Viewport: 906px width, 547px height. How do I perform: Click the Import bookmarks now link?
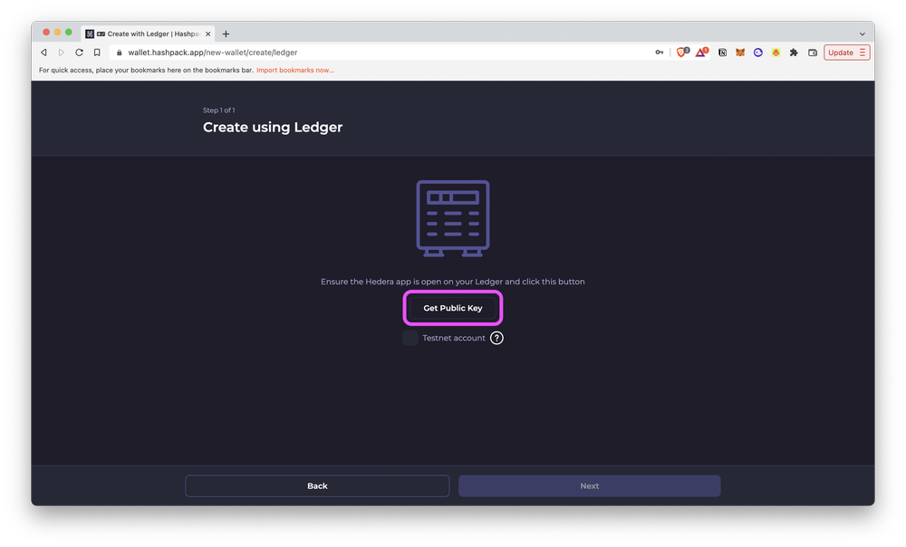294,70
